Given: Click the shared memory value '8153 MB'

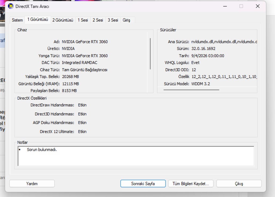Looking at the screenshot, I should [69, 91].
